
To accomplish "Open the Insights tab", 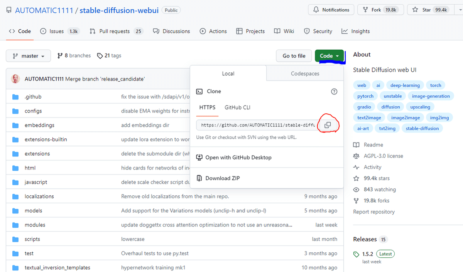I will [355, 31].
